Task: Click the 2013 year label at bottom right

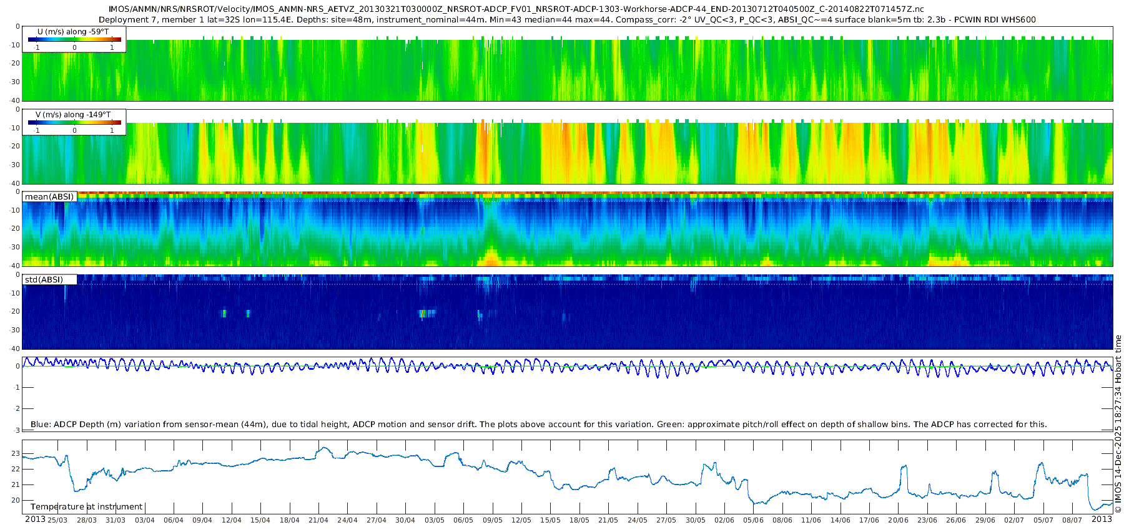Action: tap(1102, 519)
